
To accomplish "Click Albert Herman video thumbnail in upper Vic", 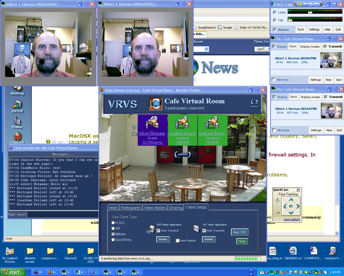I will (331, 60).
